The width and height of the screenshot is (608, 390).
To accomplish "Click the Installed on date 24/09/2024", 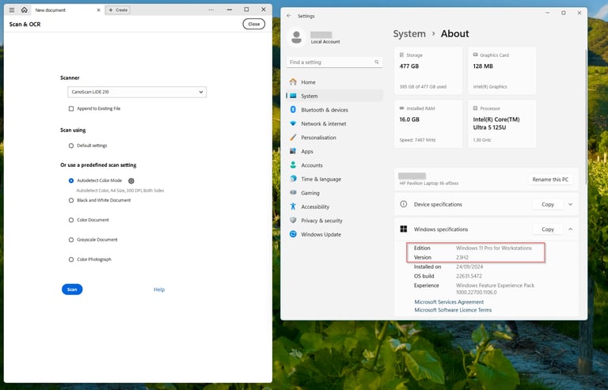I will 469,267.
